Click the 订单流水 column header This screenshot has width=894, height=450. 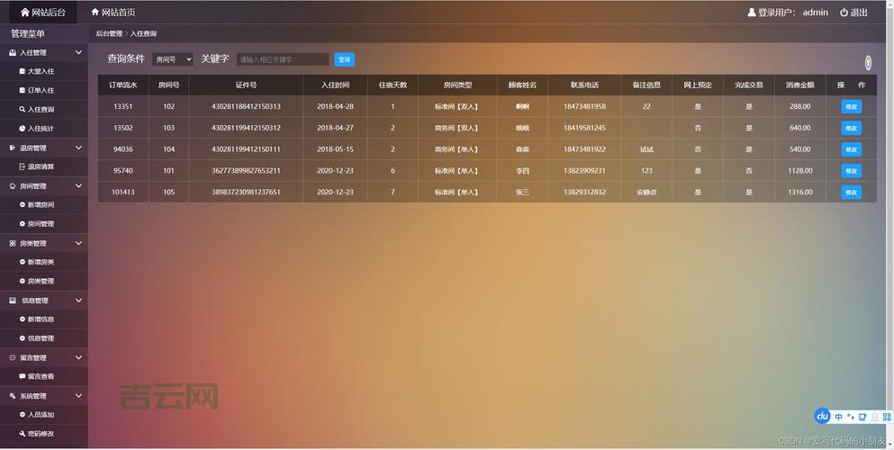(x=123, y=85)
